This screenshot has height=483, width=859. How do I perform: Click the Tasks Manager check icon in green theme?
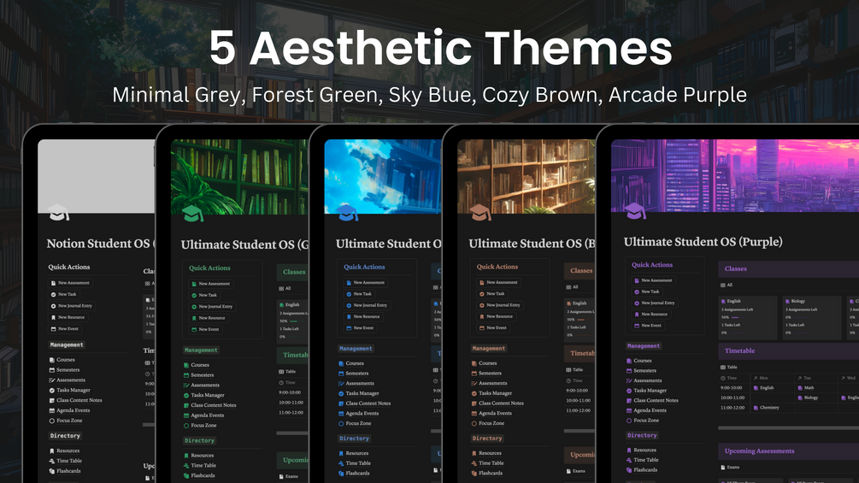(186, 395)
